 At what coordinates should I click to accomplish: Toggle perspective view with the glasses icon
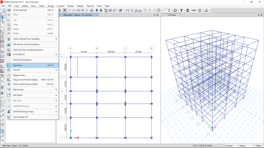92,11
